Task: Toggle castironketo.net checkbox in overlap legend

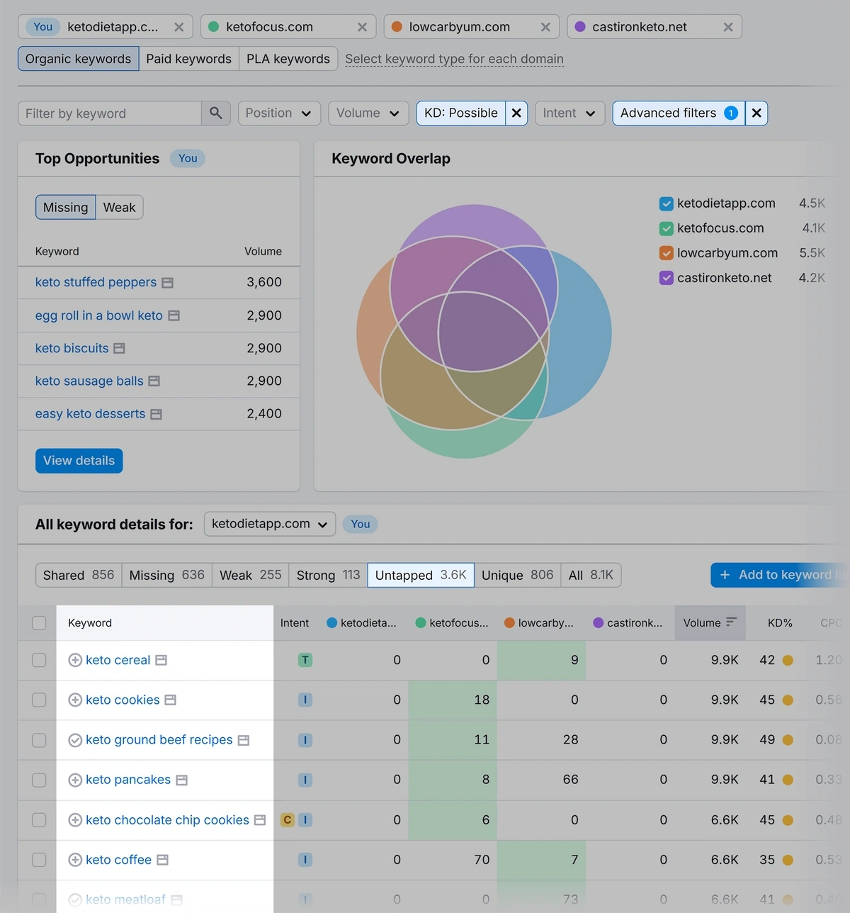Action: point(666,279)
